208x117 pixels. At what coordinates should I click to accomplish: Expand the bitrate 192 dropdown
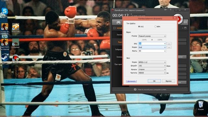pyautogui.click(x=152, y=66)
